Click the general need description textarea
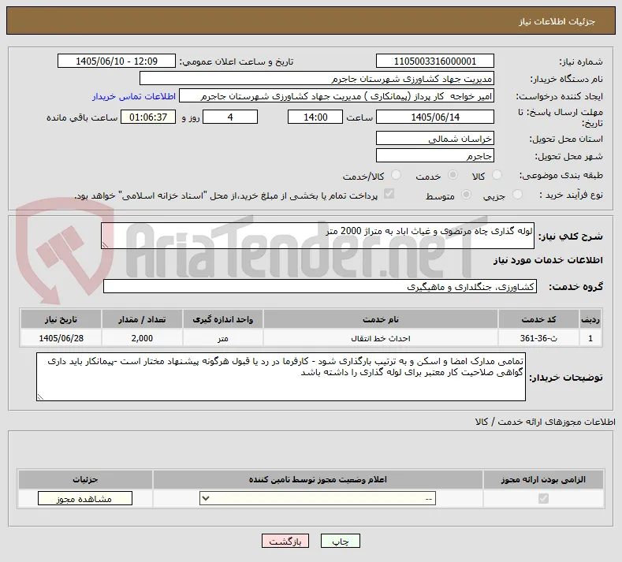The image size is (622, 562). coord(318,236)
